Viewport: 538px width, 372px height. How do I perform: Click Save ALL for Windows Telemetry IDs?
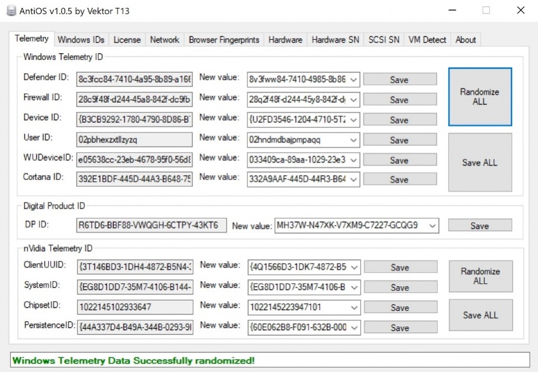(x=480, y=162)
